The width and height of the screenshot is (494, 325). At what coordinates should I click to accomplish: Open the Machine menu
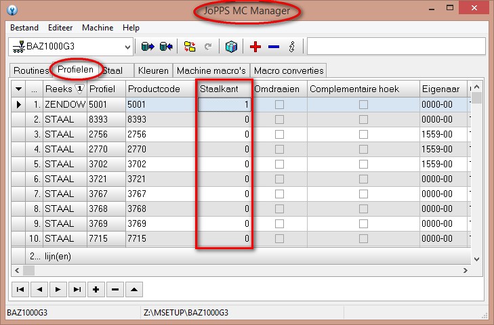(x=98, y=28)
